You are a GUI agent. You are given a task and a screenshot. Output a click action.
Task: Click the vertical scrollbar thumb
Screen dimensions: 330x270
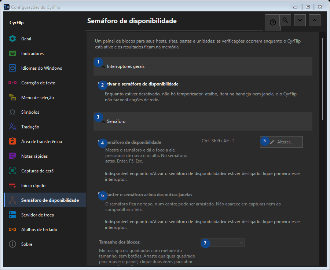pos(323,79)
